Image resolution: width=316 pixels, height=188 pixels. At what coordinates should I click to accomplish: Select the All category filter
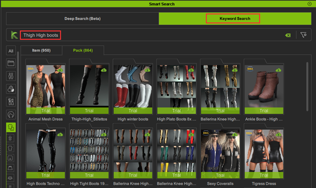pos(11,51)
